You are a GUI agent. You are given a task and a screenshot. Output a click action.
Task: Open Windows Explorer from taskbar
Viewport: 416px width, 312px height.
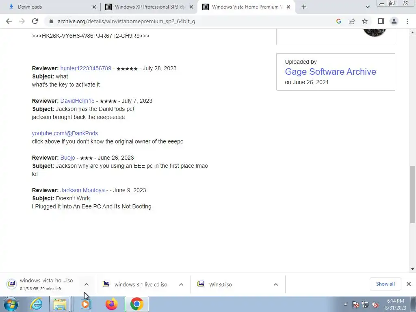click(60, 304)
